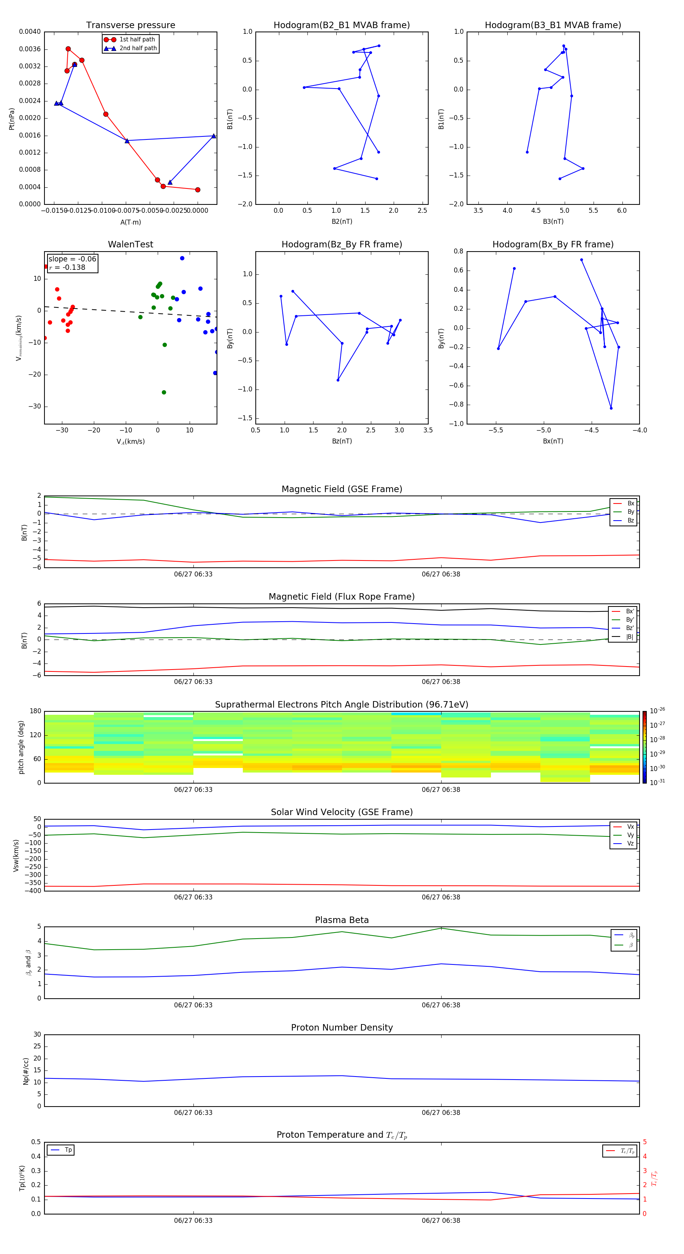Click the "slope = -0.06" annotation
684x1254 pixels.
pyautogui.click(x=73, y=259)
